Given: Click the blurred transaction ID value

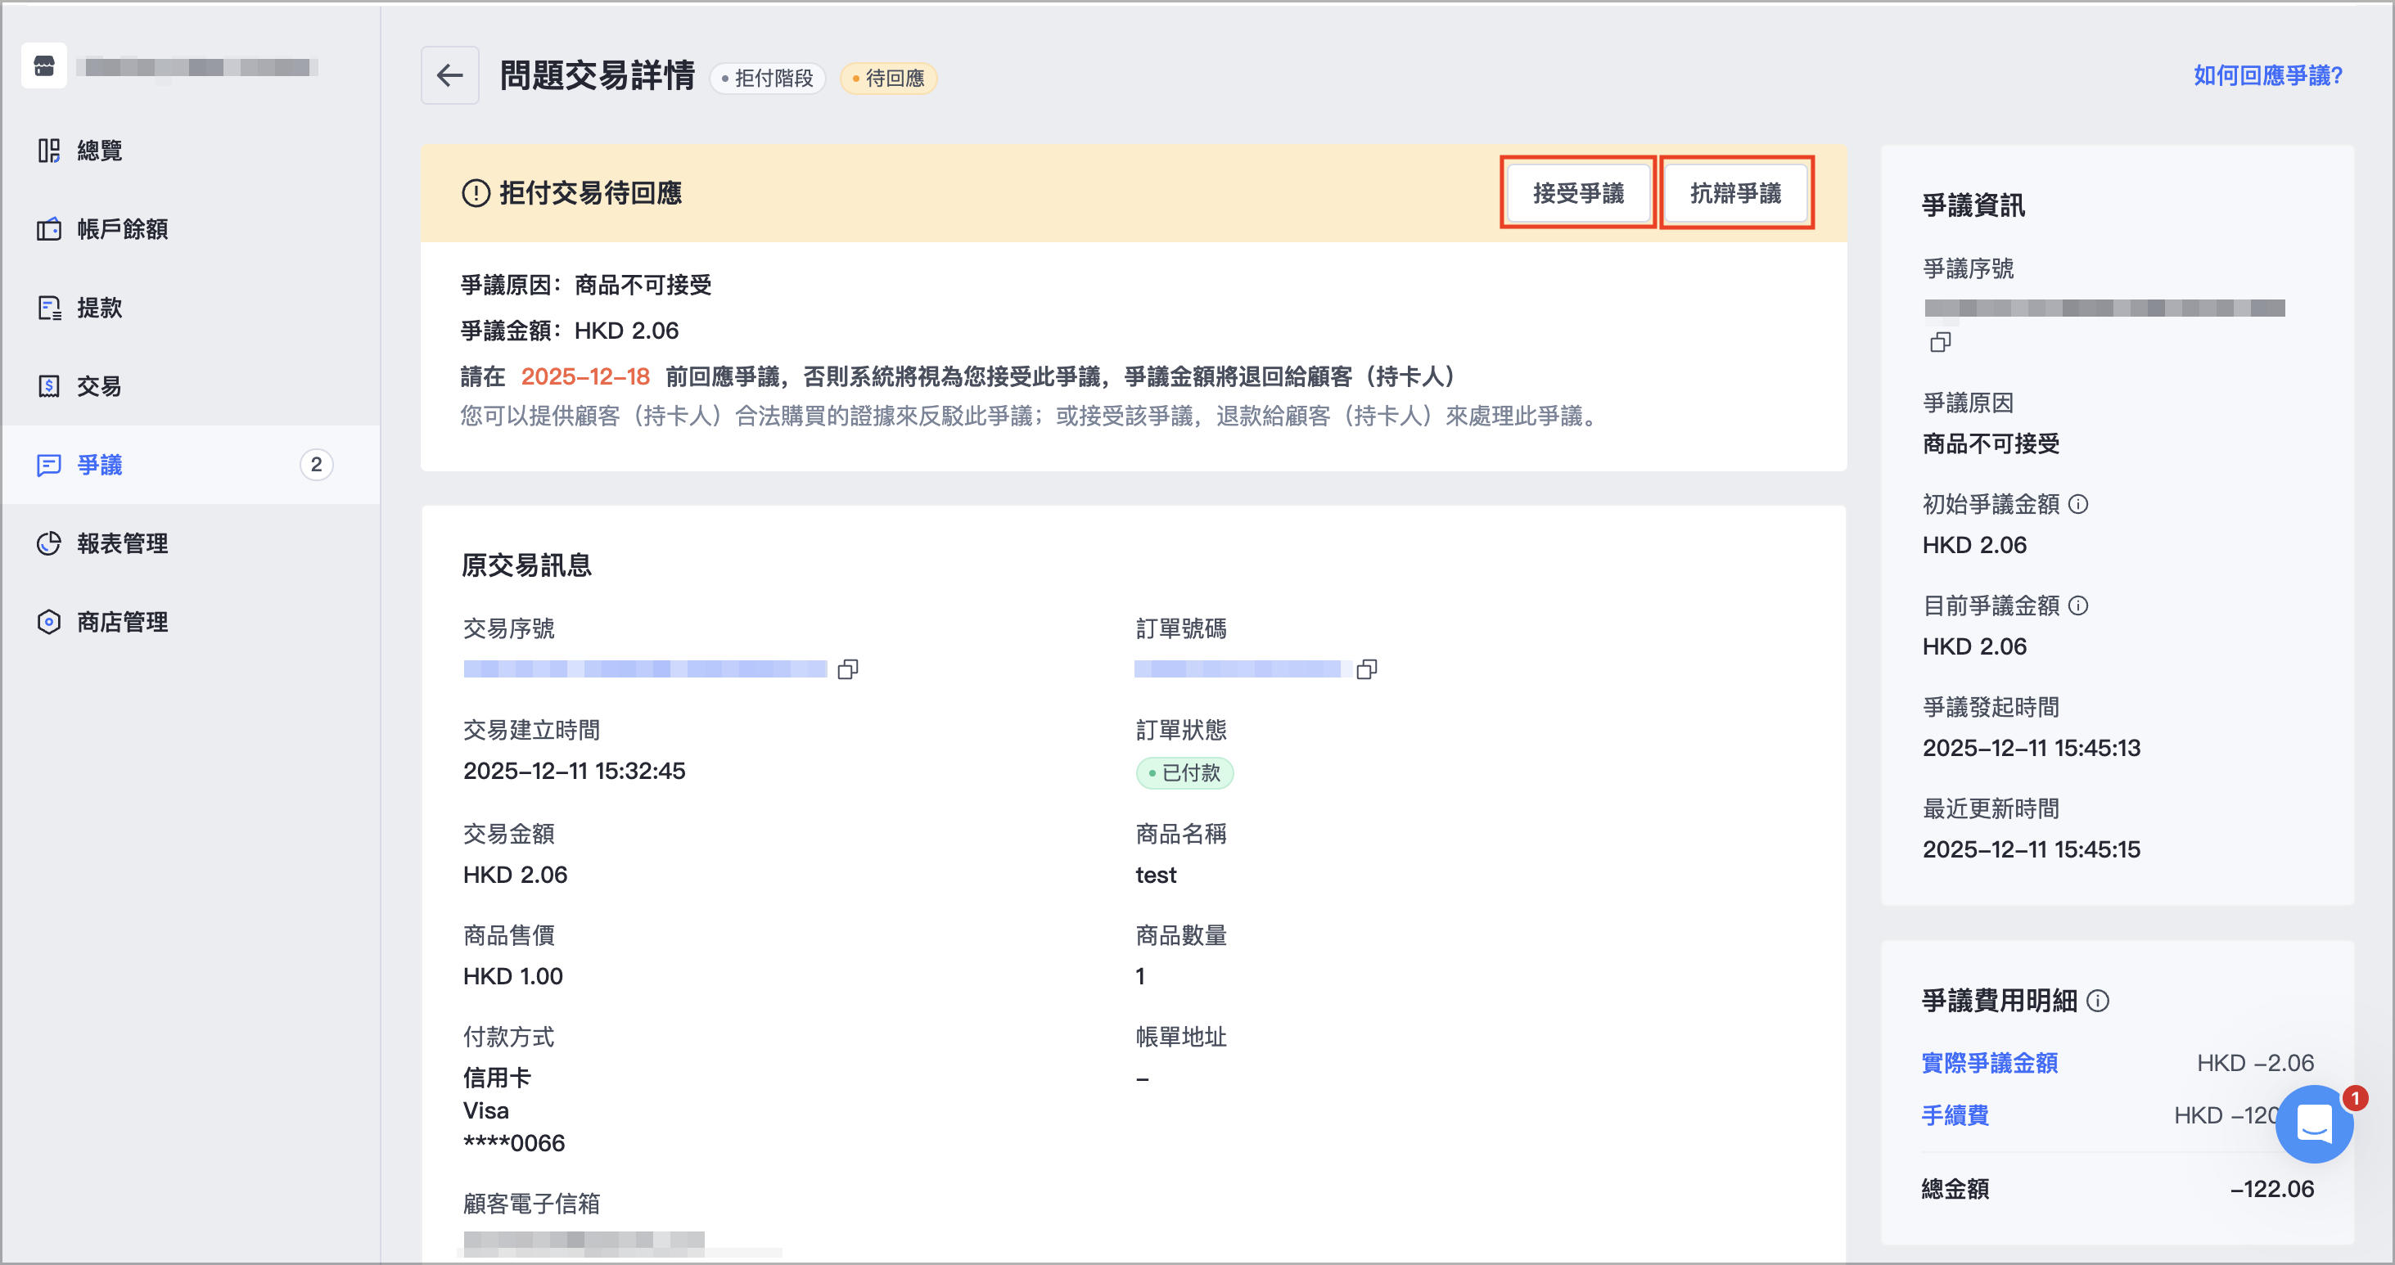Looking at the screenshot, I should [645, 669].
